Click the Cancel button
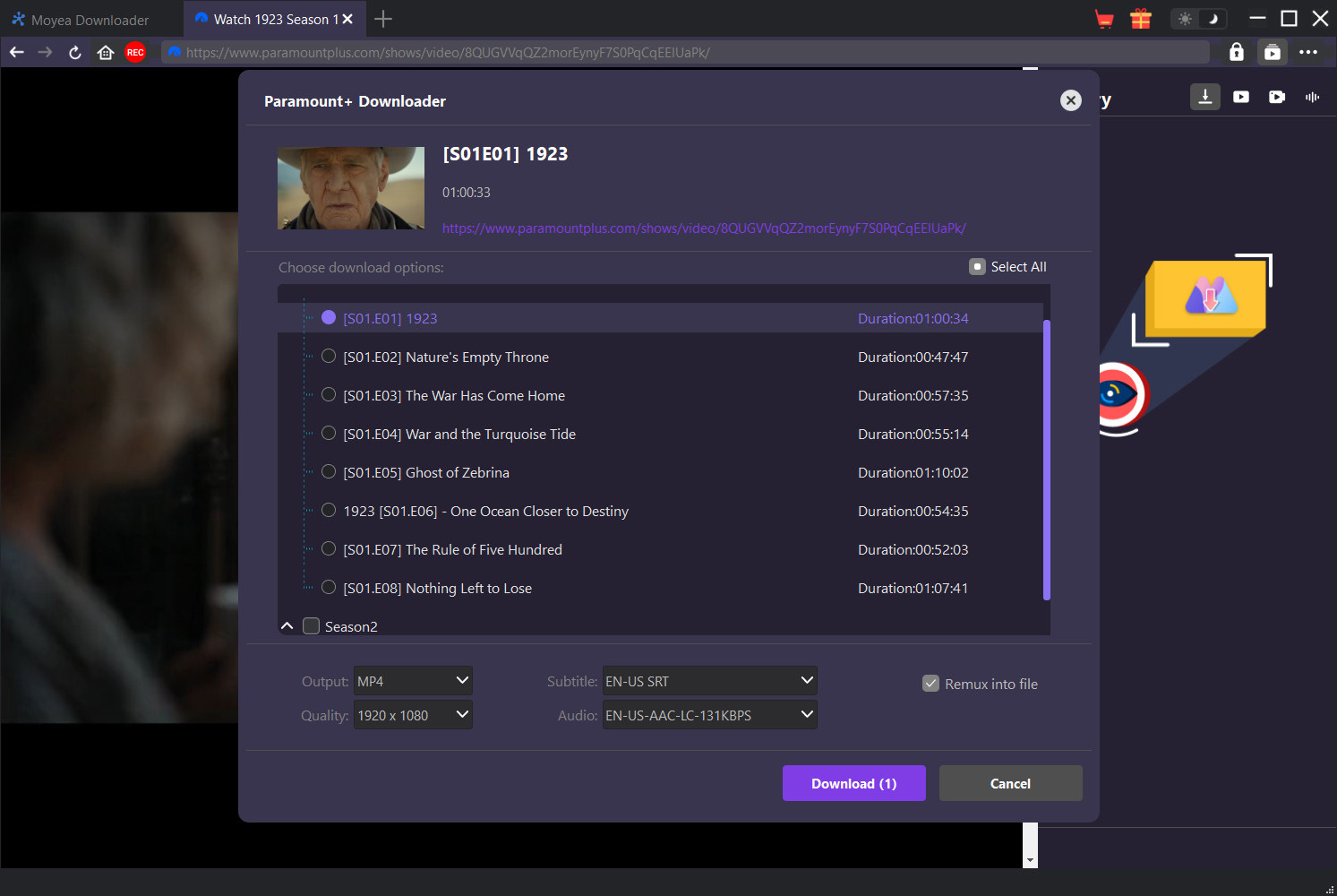 click(1011, 783)
